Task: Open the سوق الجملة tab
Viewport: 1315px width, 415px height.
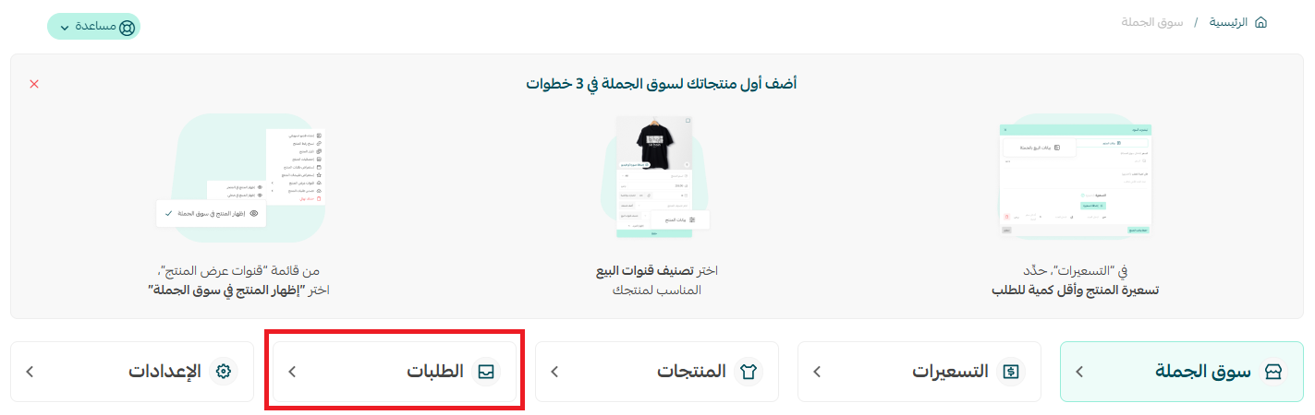Action: 1181,372
